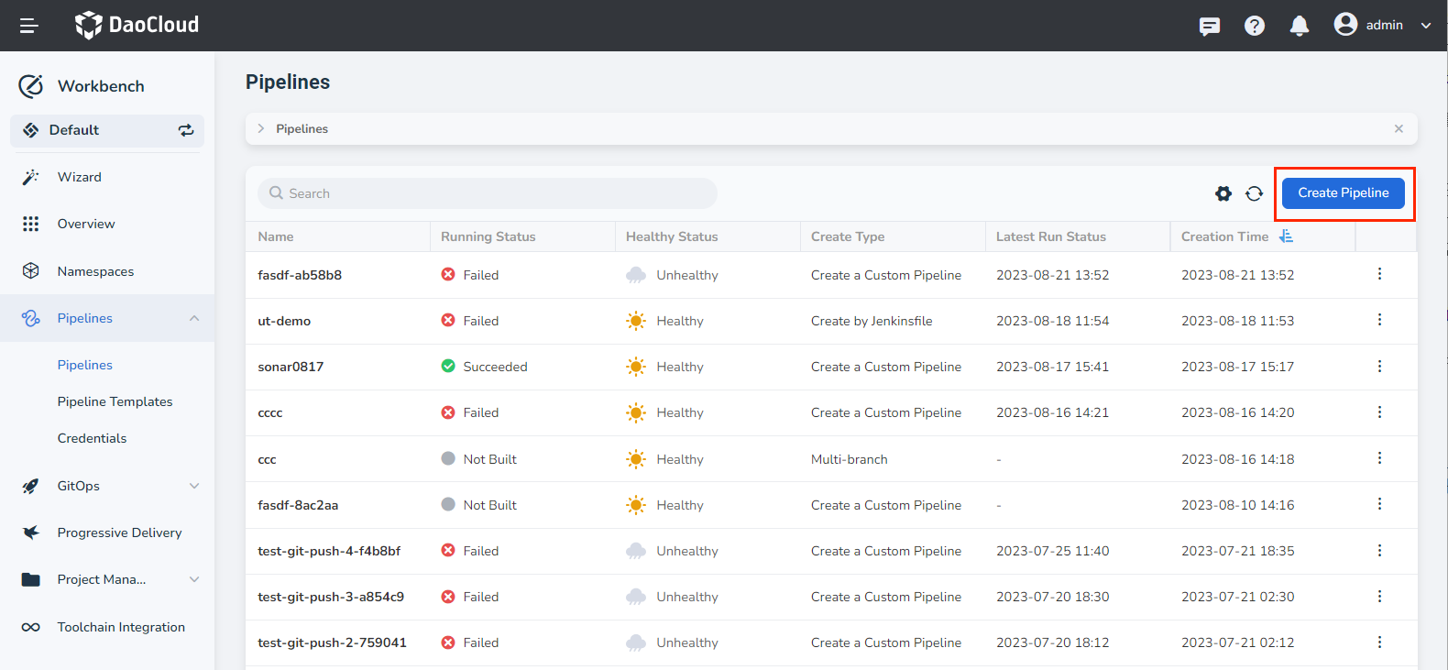Click the DaoCloud logo
The image size is (1448, 670).
click(137, 25)
